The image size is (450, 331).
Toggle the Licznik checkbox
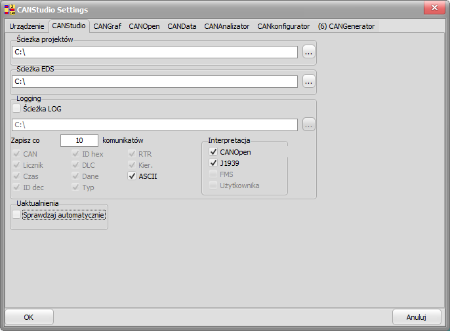point(16,165)
